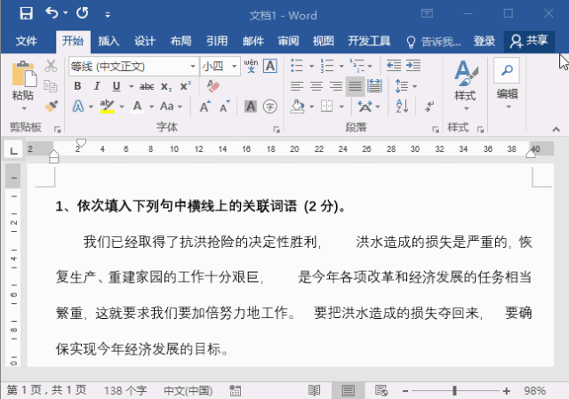The image size is (569, 399).
Task: Adjust the zoom slider handle
Action: [x=454, y=391]
